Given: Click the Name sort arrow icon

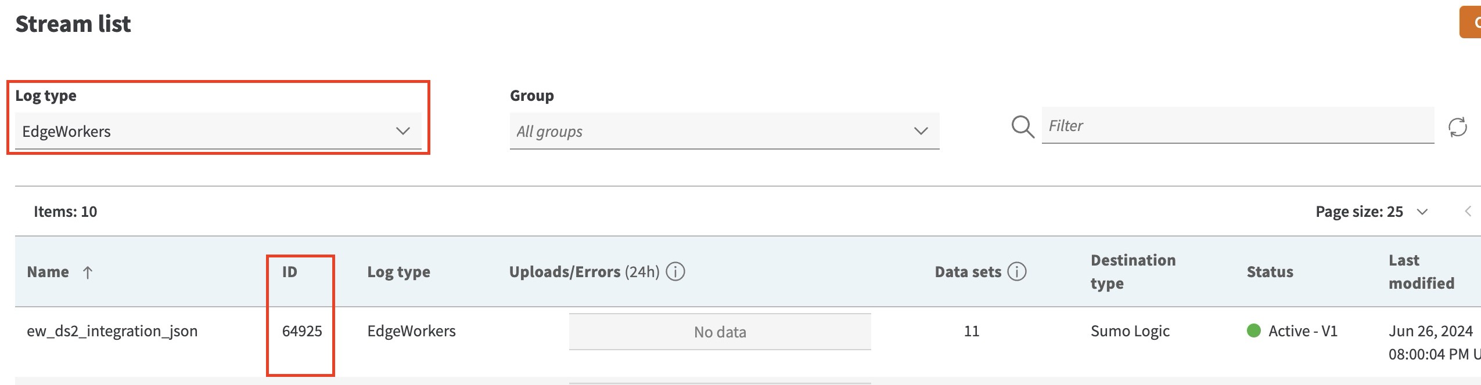Looking at the screenshot, I should [88, 273].
